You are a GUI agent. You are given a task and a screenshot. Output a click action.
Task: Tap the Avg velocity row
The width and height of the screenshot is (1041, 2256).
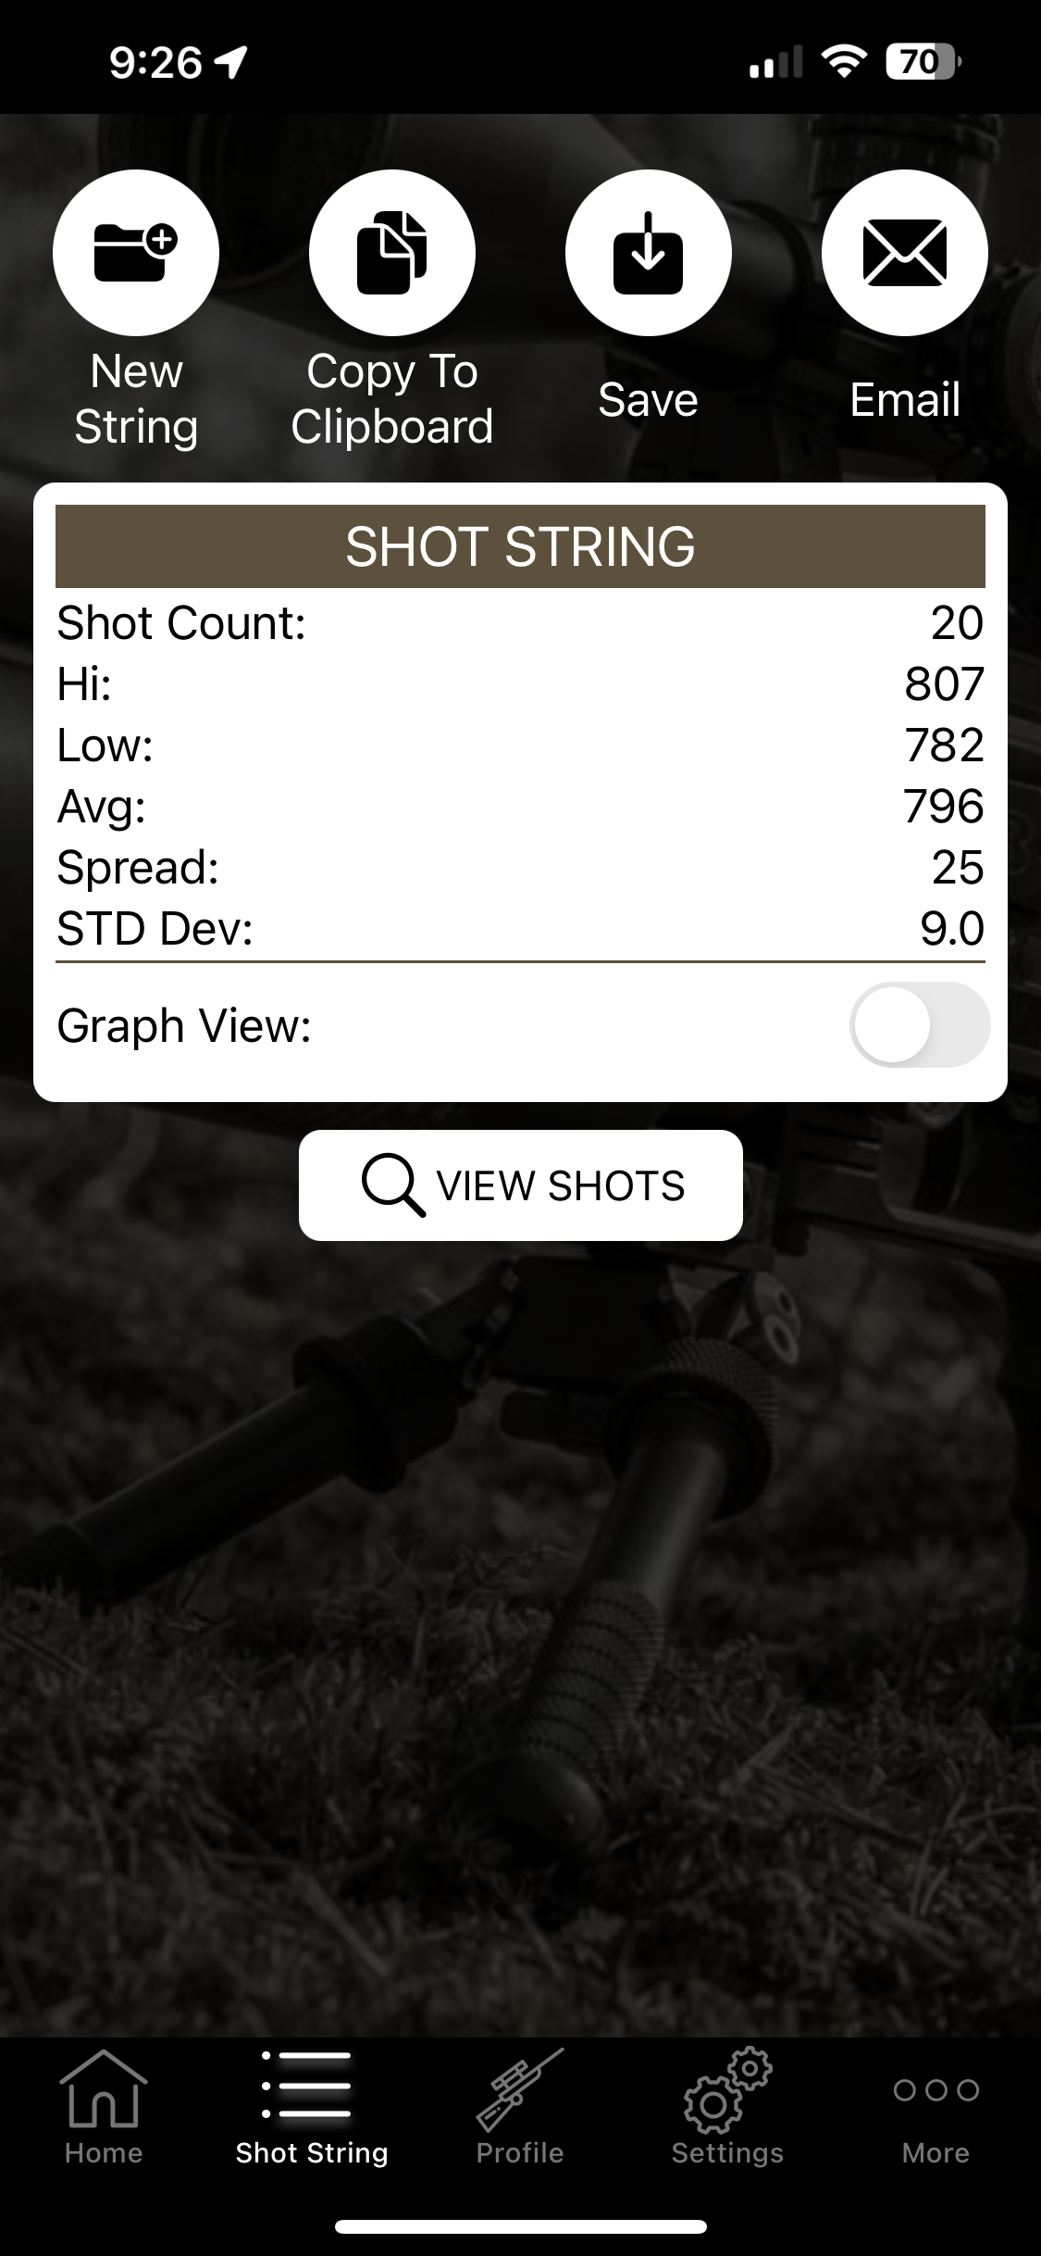tap(520, 806)
